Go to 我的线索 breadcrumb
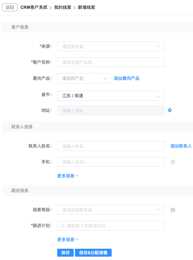The image size is (193, 260). (x=63, y=7)
